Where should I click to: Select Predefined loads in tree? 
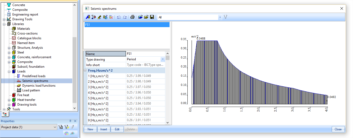pyautogui.click(x=34, y=76)
